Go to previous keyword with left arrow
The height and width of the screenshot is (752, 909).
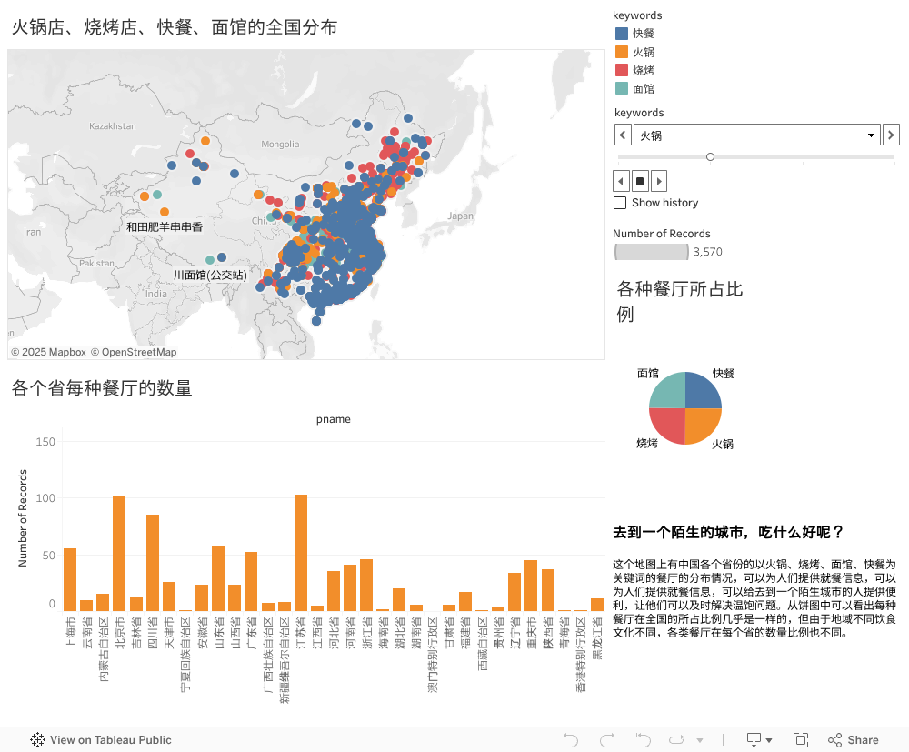[x=623, y=135]
